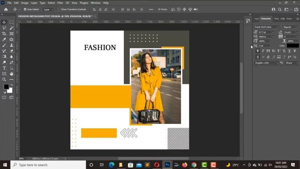Screen dimensions: 300x169
Task: Switch to the Character panel tab
Action: (x=266, y=19)
